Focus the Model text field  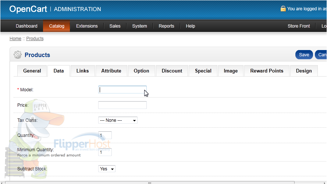tap(122, 90)
